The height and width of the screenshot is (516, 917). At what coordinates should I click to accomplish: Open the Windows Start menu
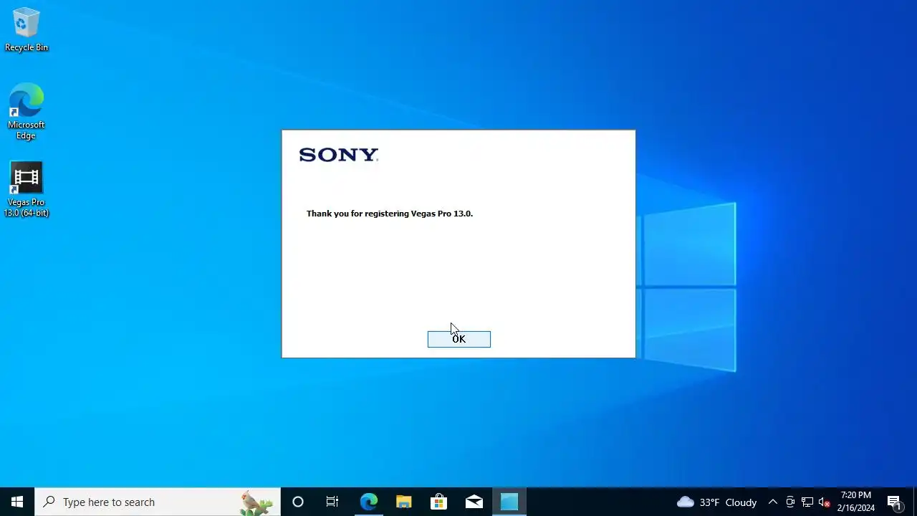tap(17, 502)
